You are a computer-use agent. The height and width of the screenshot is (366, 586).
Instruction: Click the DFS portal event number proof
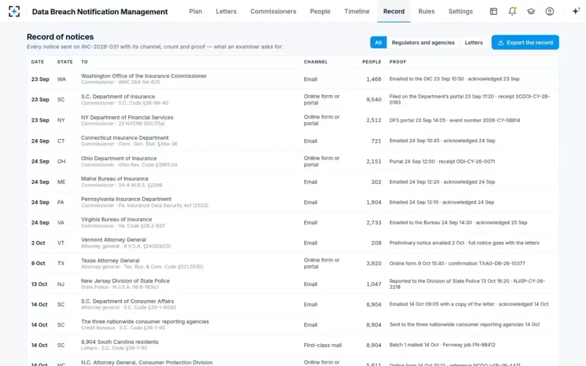click(455, 120)
